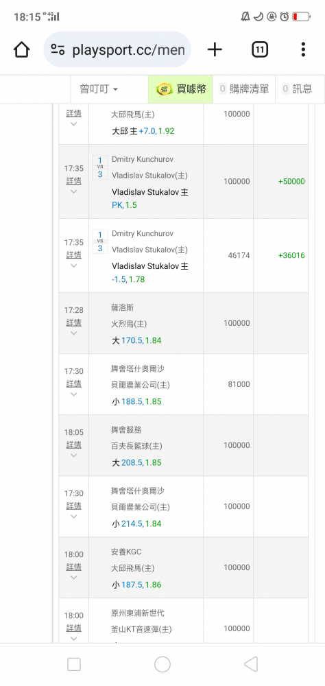Expand details chevron for 18:05 舞會服務 game
Viewport: 325px width, 686px height.
pos(73,456)
